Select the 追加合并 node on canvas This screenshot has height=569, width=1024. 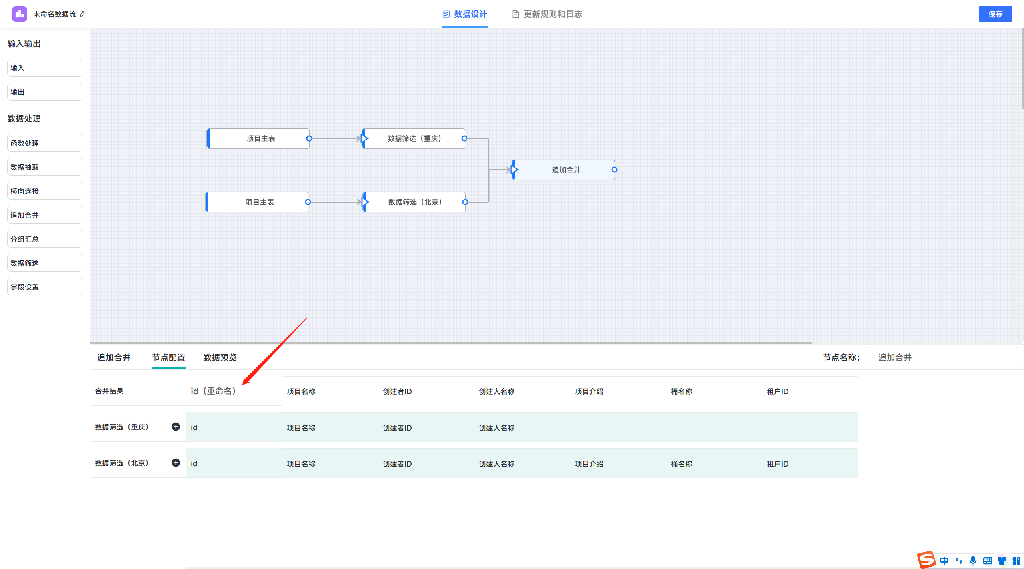tap(564, 170)
